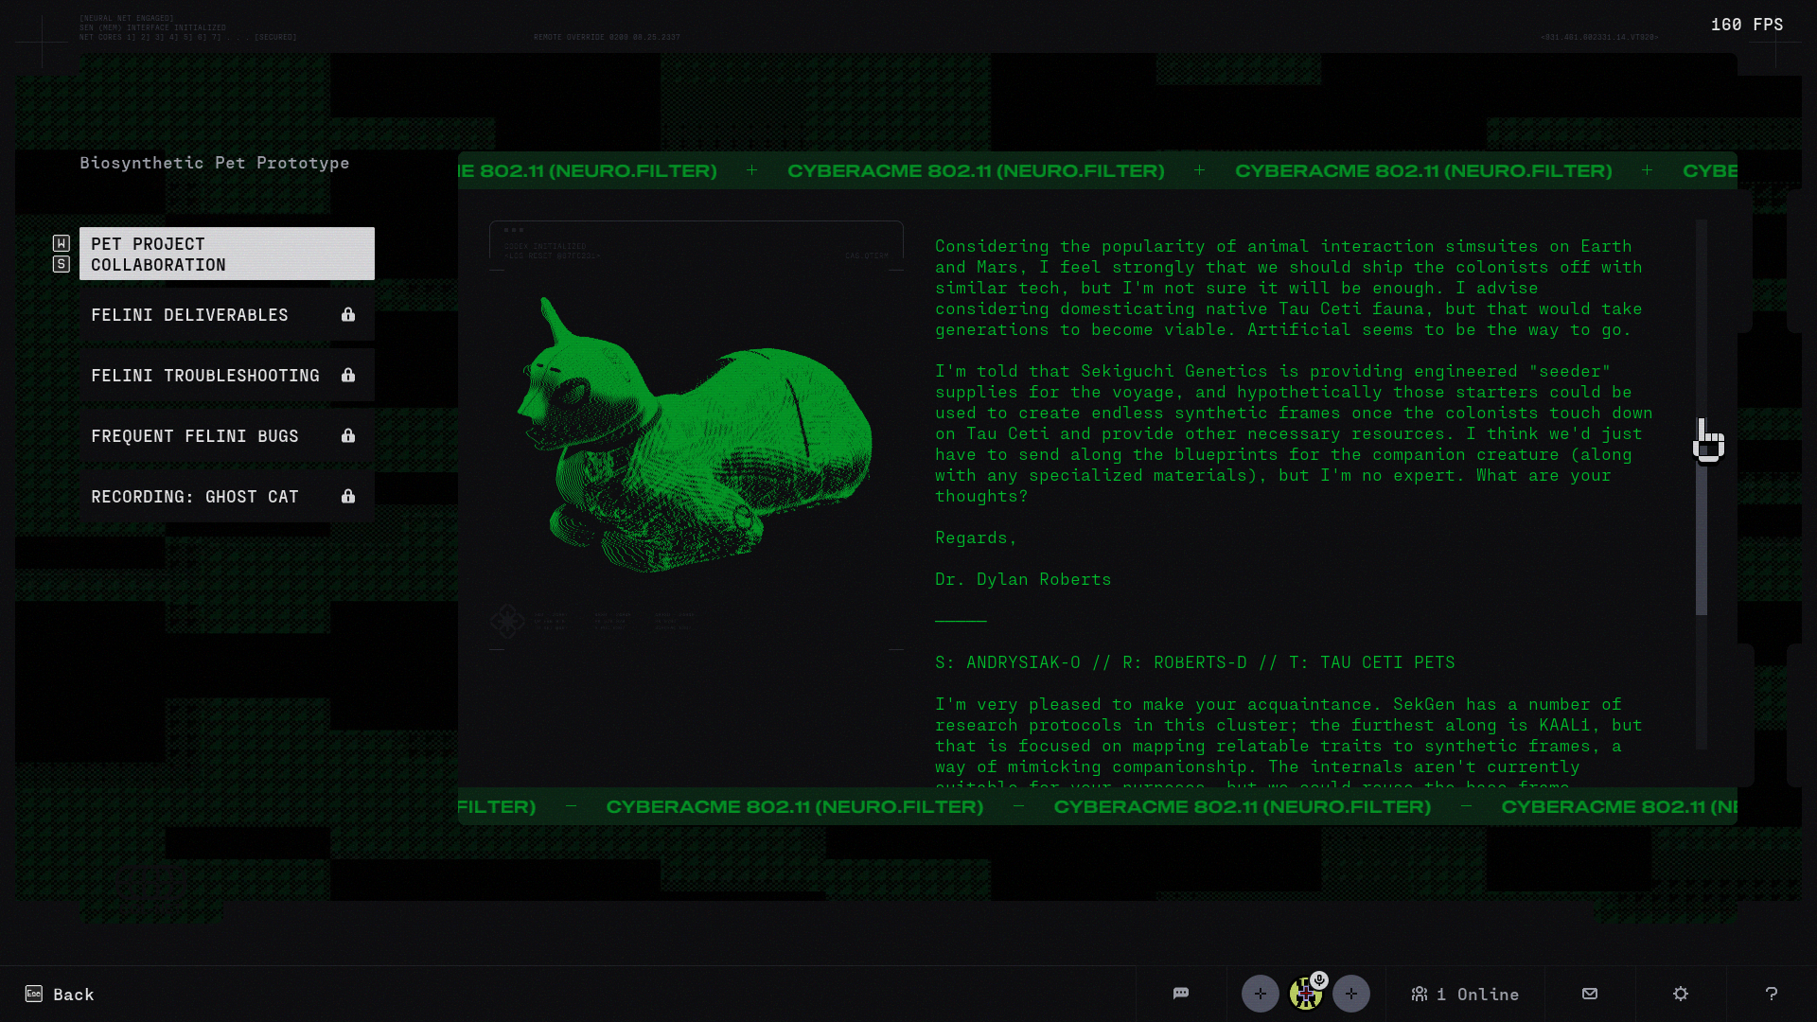Select the player avatar in squad bar
The height and width of the screenshot is (1022, 1817).
pyautogui.click(x=1305, y=996)
